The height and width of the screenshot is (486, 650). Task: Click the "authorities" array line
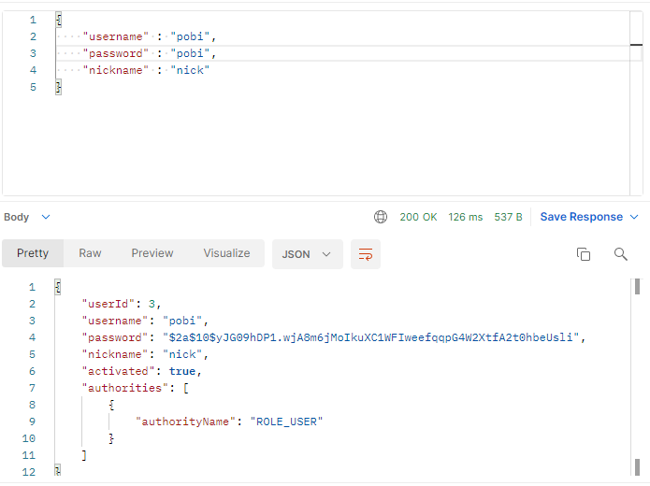[x=135, y=388]
